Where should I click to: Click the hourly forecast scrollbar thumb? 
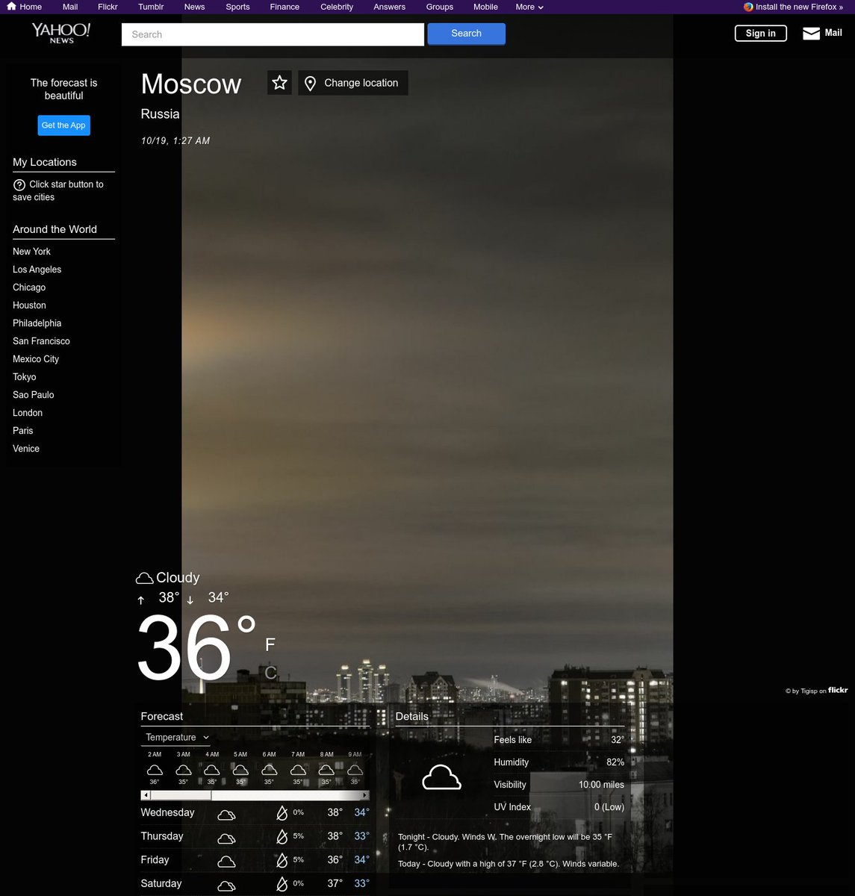pos(181,796)
